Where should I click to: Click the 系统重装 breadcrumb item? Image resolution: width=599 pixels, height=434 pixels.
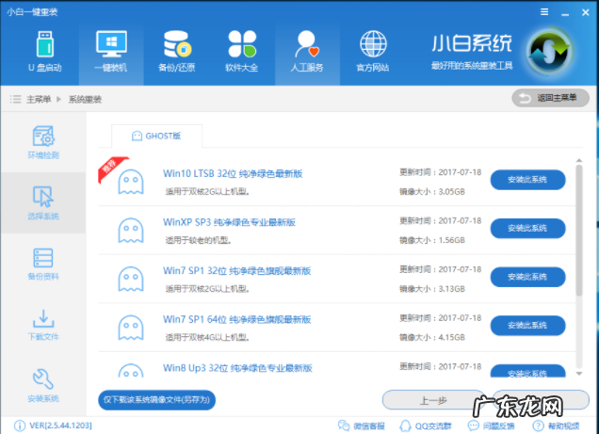[85, 99]
